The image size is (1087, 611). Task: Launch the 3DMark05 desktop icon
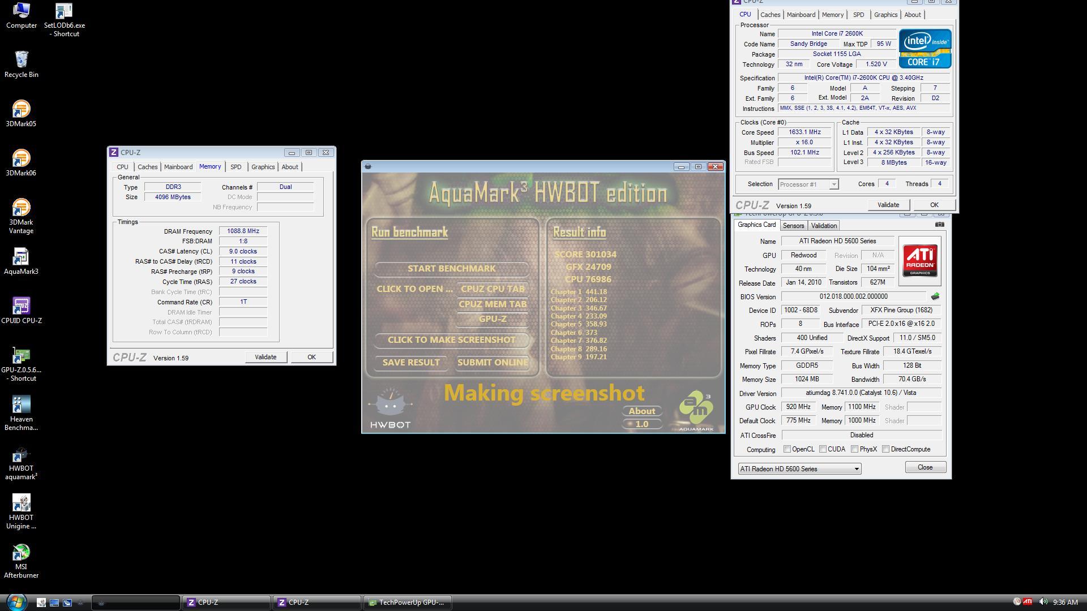click(x=21, y=113)
